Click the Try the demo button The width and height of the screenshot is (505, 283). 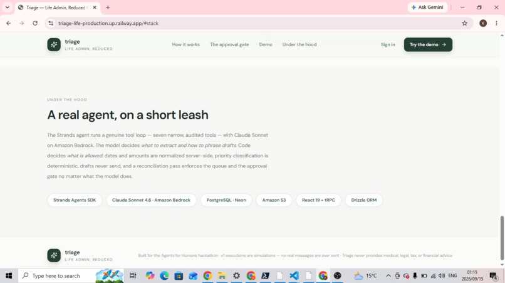point(428,44)
